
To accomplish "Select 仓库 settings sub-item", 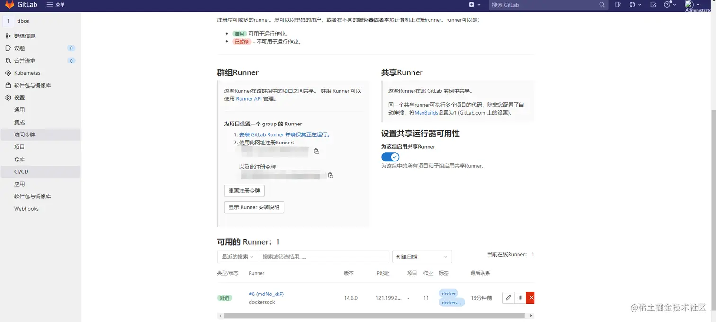I will point(19,159).
